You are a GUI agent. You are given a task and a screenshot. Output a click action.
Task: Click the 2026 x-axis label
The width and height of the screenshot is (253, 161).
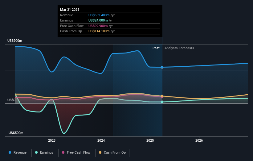199,140
